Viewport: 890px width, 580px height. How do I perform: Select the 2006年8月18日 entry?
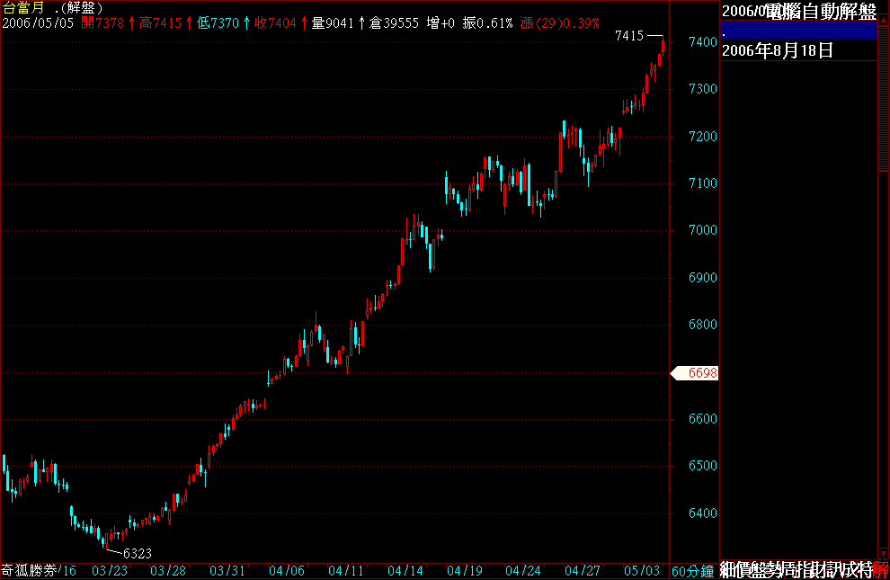coord(777,50)
